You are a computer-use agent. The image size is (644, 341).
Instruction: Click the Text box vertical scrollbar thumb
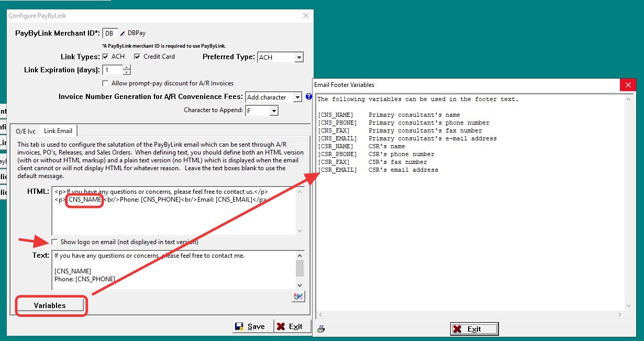pos(299,267)
